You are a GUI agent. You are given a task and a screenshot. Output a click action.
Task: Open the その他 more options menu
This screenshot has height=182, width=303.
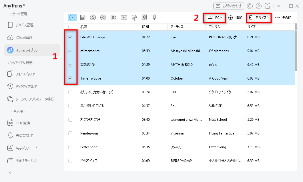283,18
